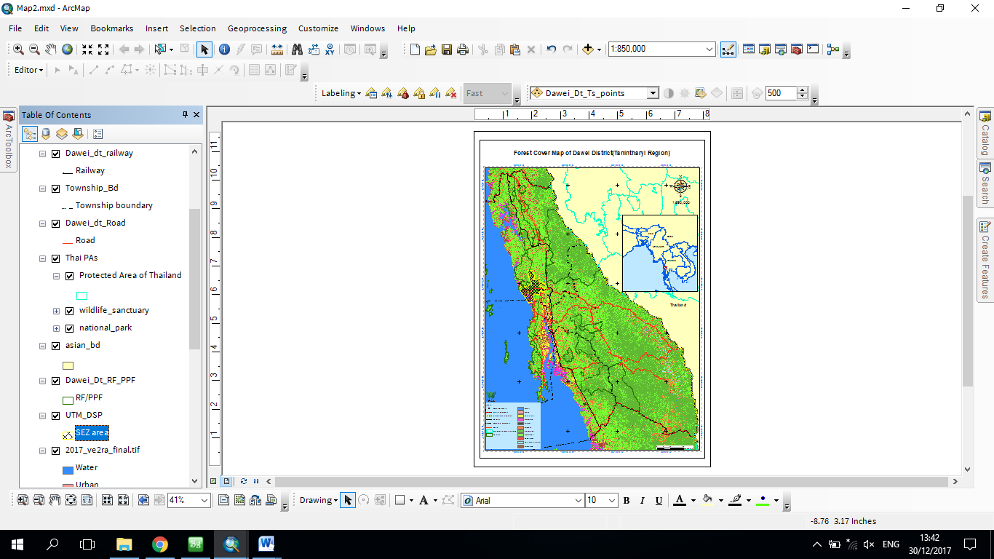
Task: Open the map scale dropdown
Action: (709, 49)
